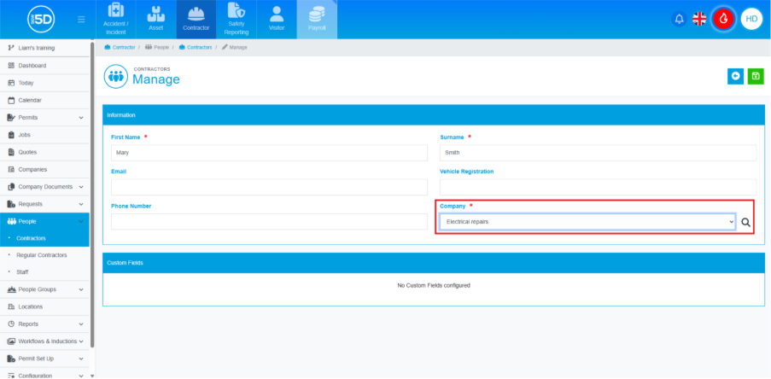Screen dimensions: 771x379
Task: Click the green save button
Action: [756, 76]
